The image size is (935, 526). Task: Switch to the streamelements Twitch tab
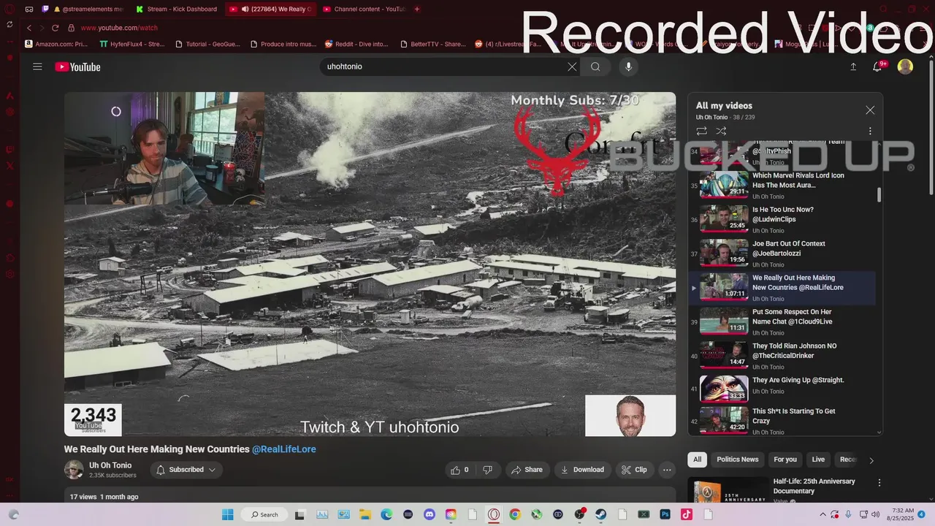point(83,9)
